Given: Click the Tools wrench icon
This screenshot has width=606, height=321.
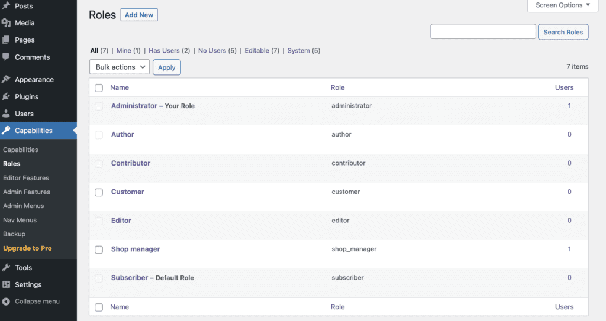Looking at the screenshot, I should (x=6, y=267).
